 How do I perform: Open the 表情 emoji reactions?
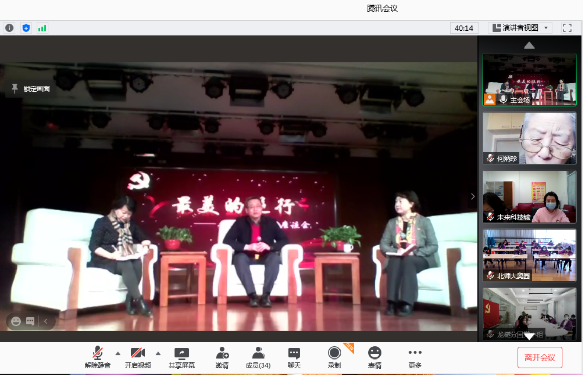tap(374, 357)
